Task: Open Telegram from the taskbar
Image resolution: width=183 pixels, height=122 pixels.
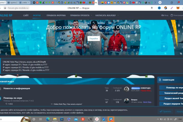Action: click(x=111, y=119)
